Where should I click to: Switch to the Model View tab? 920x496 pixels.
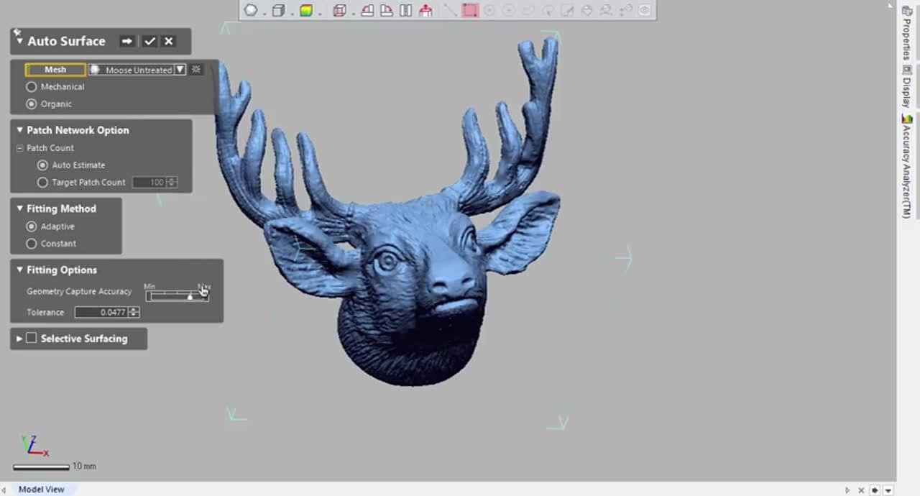(x=41, y=490)
